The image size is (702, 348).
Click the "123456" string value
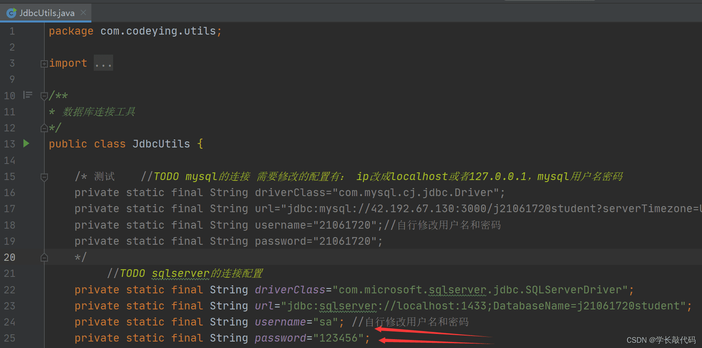click(339, 338)
